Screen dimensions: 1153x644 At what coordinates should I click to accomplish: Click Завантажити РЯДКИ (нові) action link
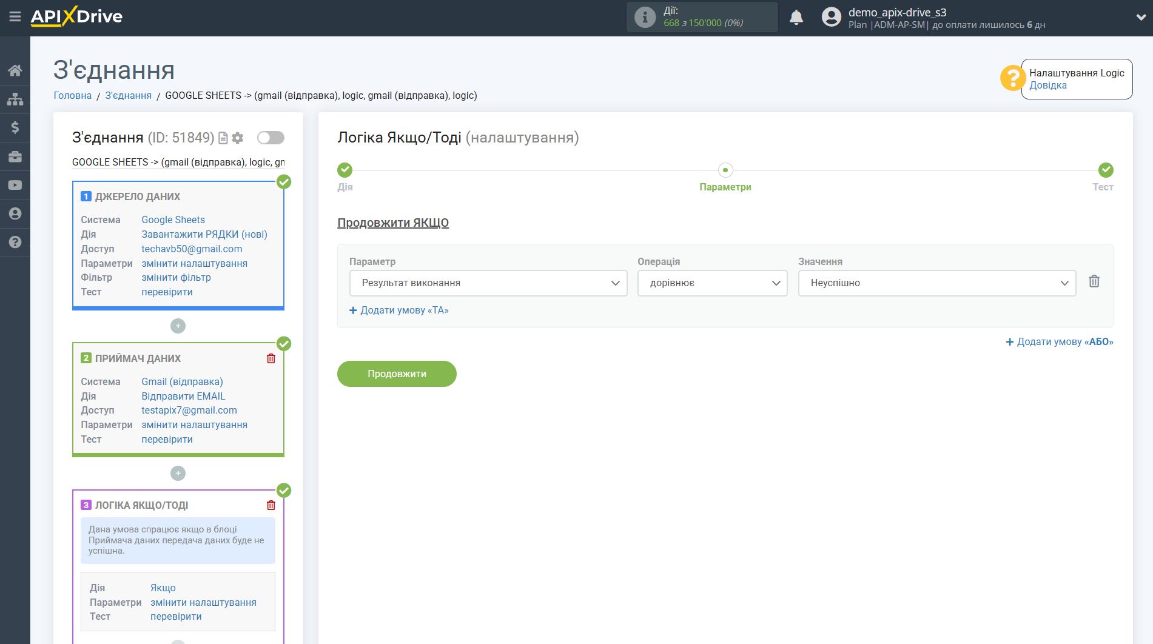pyautogui.click(x=204, y=234)
